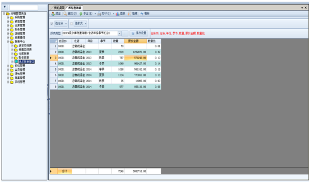Click the 刷新 refresh icon
The height and width of the screenshot is (183, 310).
coord(142,14)
